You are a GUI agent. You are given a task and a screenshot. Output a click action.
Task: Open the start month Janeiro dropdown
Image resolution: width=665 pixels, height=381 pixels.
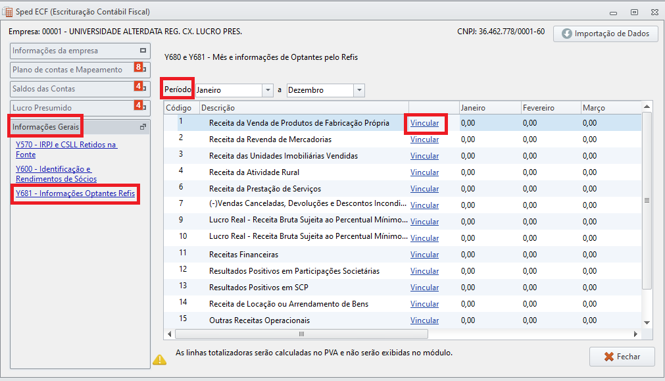(268, 90)
